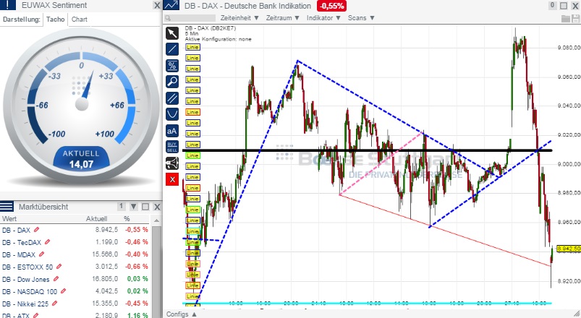Click the 1 badge in Marktübersicht header

[x=121, y=206]
